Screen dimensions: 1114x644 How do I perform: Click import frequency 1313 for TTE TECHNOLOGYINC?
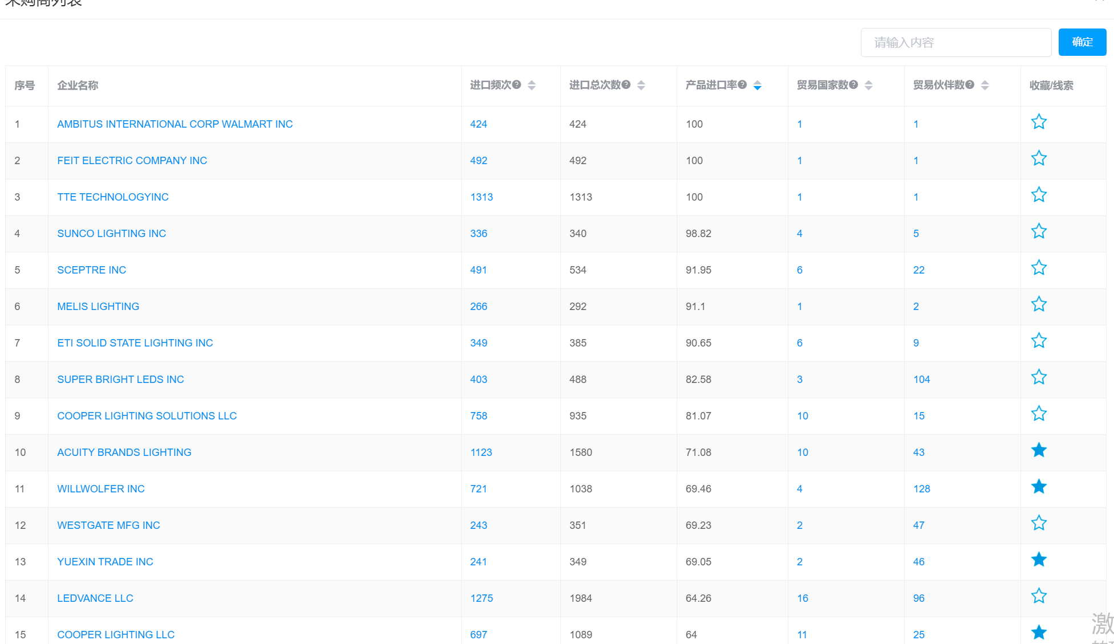click(x=482, y=197)
